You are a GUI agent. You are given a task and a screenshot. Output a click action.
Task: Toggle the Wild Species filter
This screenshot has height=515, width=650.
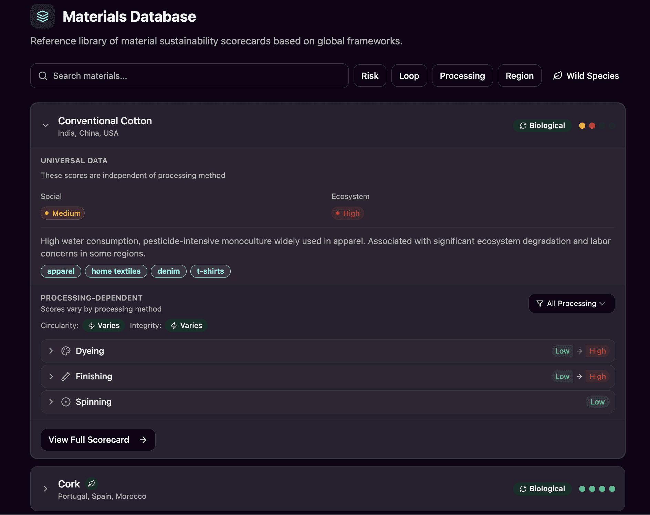[586, 76]
